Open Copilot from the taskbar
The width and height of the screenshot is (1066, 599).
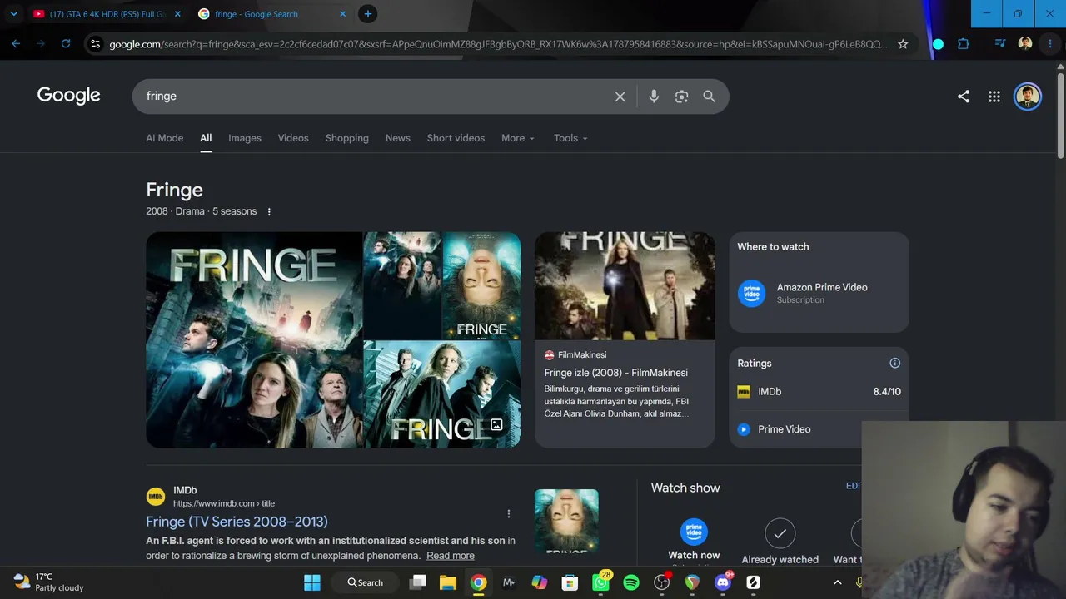tap(540, 582)
